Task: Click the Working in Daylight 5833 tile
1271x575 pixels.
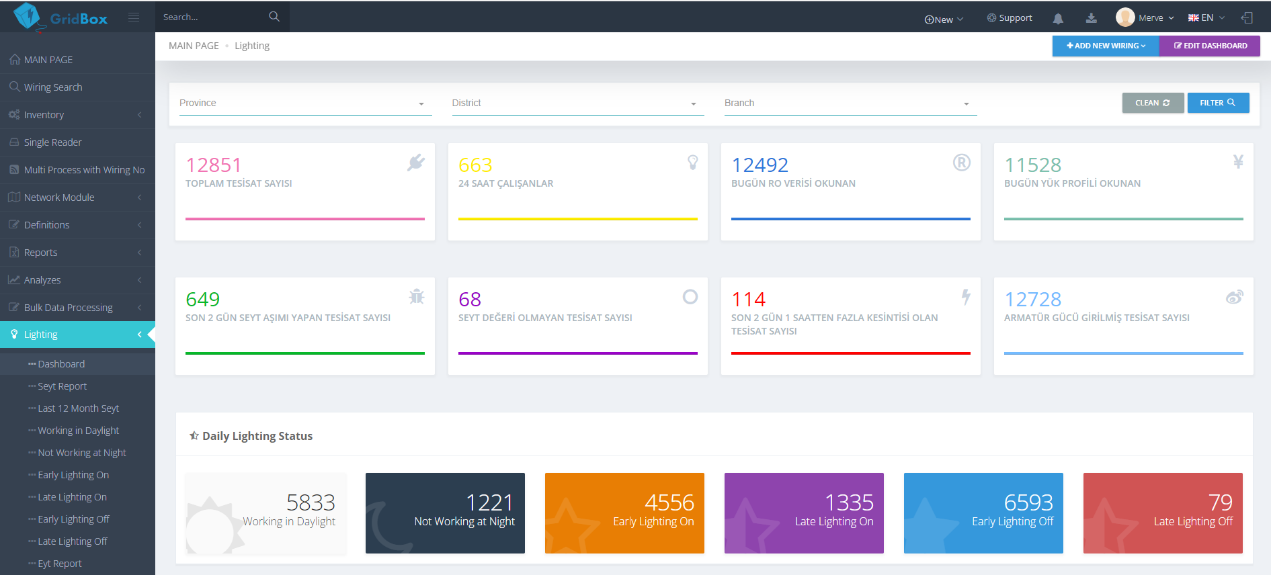Action: 266,513
